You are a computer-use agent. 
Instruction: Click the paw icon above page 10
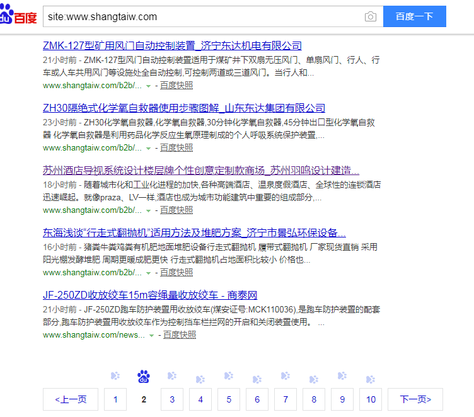click(x=371, y=379)
